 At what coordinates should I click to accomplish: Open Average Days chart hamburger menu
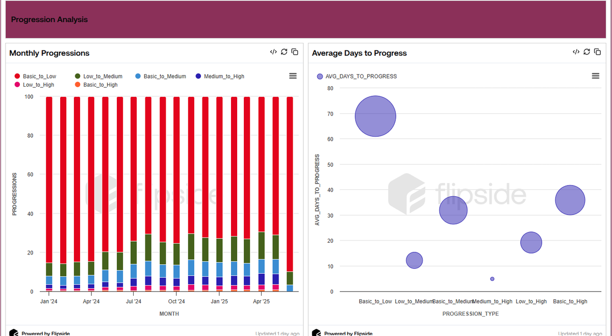tap(595, 76)
